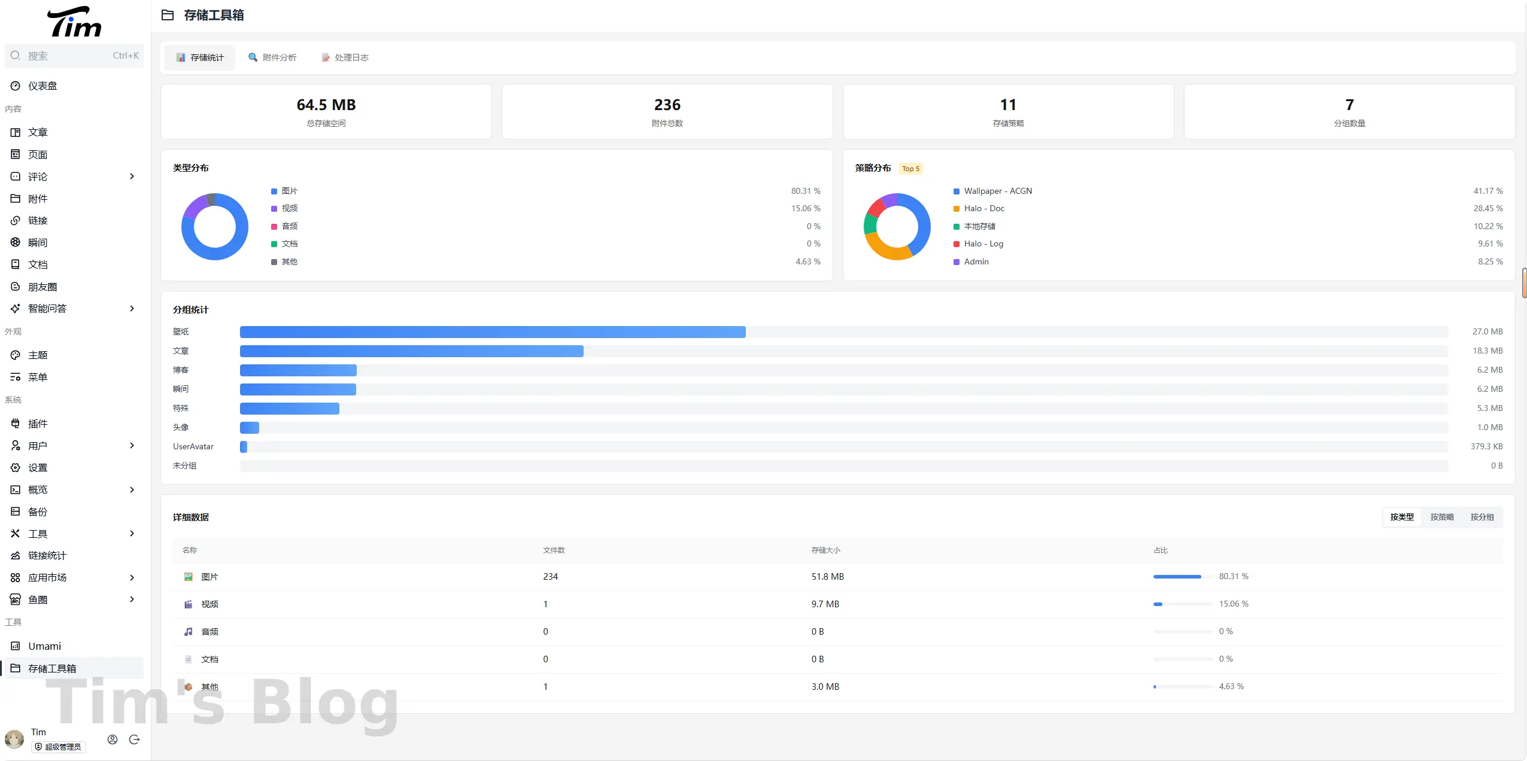The width and height of the screenshot is (1527, 761).
Task: Select 链接统计 in the sidebar
Action: coord(47,555)
